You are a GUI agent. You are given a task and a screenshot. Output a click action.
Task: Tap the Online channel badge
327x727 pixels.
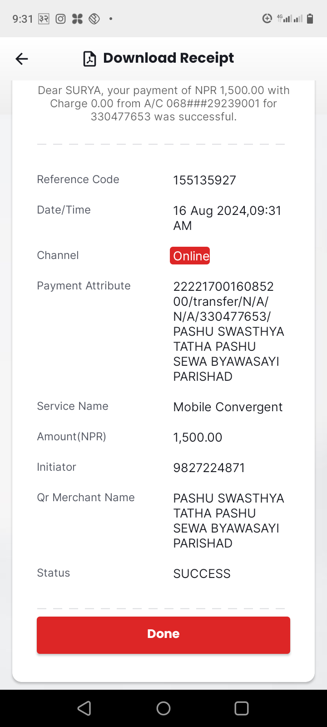coord(190,256)
